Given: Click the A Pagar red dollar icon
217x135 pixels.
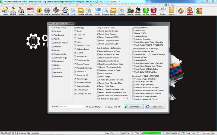Looking at the screenshot, I should pyautogui.click(x=154, y=11).
